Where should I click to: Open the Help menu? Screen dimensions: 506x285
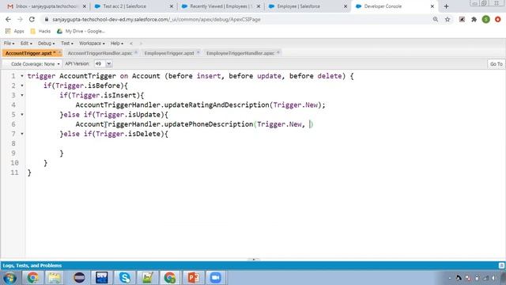(117, 44)
